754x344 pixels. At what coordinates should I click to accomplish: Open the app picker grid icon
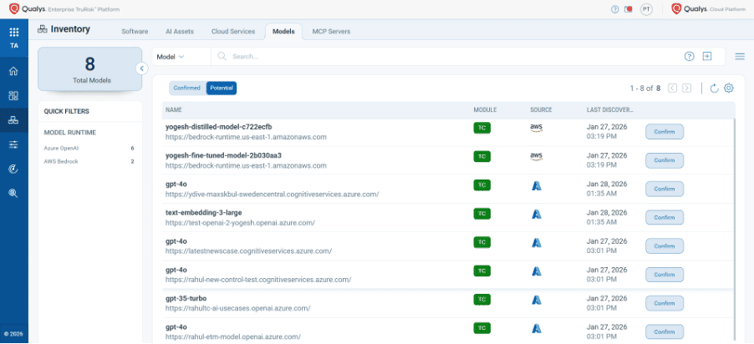pyautogui.click(x=13, y=32)
